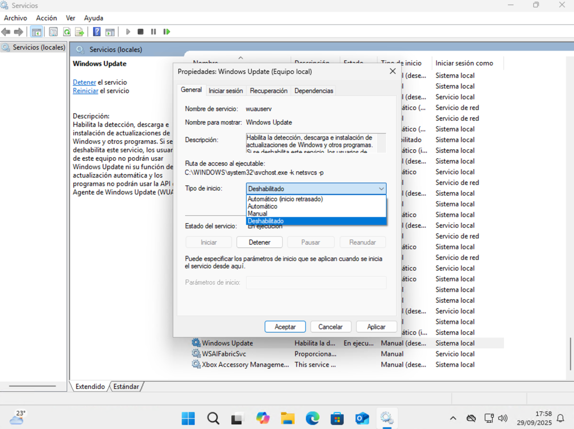
Task: Open the Properties toolbar icon
Action: coord(53,32)
